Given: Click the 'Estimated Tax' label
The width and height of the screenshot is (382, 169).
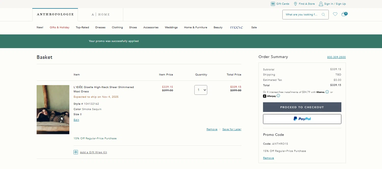Looking at the screenshot, I should pyautogui.click(x=272, y=80).
